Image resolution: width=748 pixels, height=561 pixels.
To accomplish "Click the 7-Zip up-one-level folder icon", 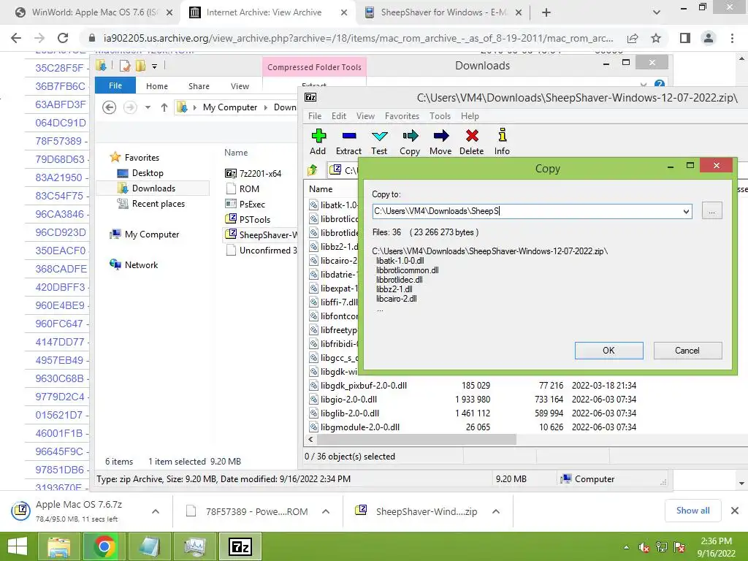I will (x=313, y=169).
